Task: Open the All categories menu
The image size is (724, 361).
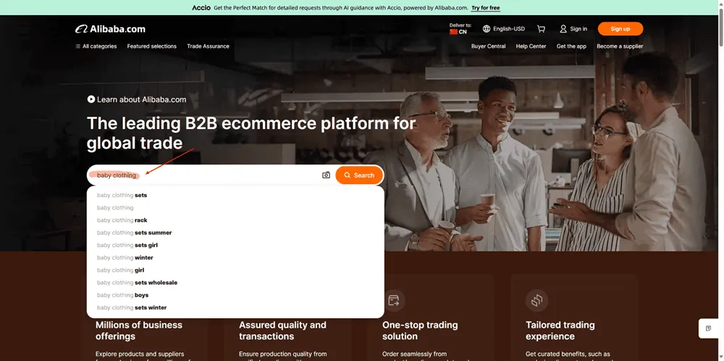Action: (x=96, y=46)
